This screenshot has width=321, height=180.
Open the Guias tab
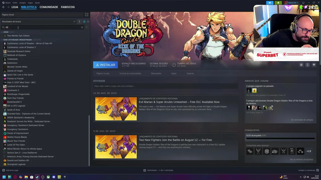pos(174,73)
